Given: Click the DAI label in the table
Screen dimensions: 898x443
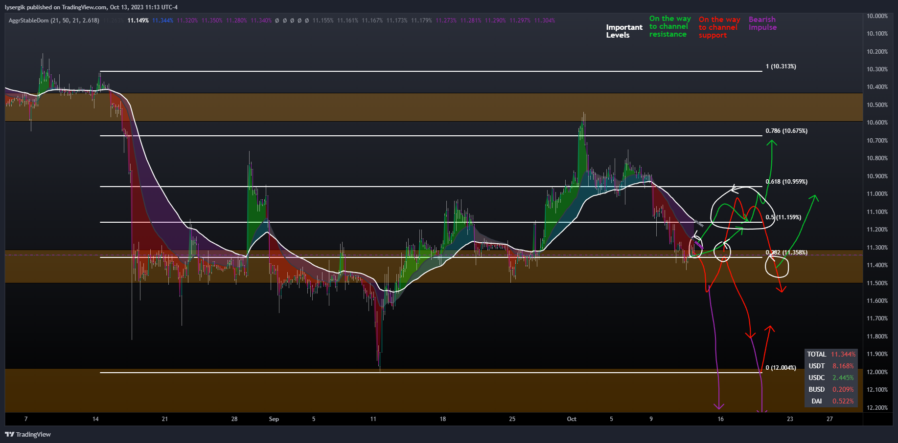Looking at the screenshot, I should (816, 401).
